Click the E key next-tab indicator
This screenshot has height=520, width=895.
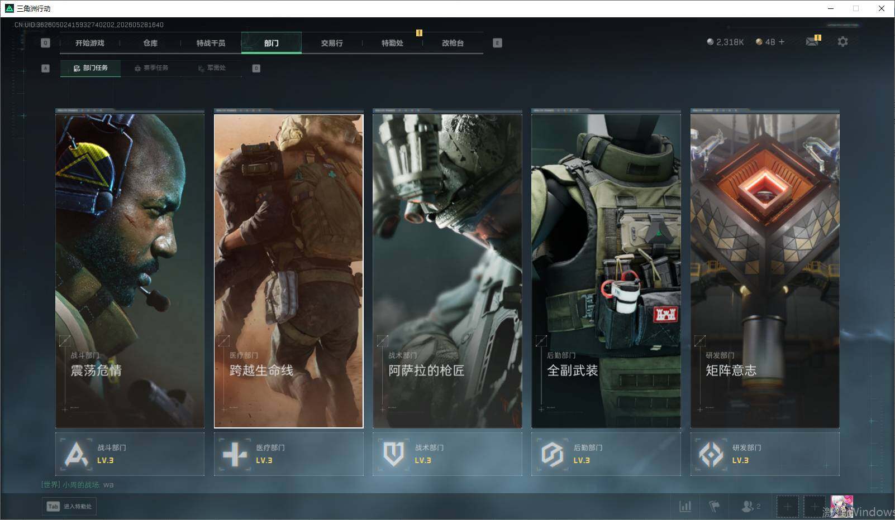tap(498, 43)
